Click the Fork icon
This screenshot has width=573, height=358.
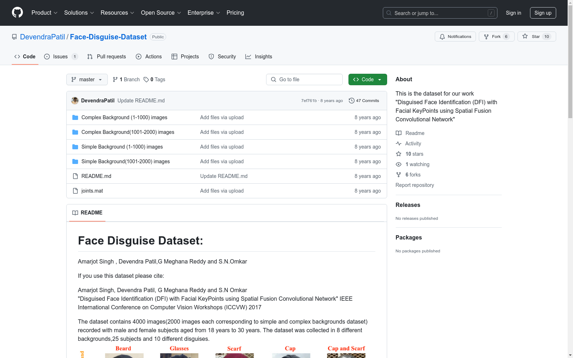point(486,37)
